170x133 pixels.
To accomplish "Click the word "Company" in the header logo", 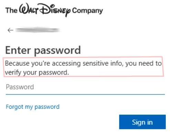I will 87,11.
